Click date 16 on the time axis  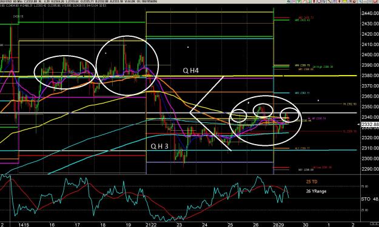[x=52, y=225]
